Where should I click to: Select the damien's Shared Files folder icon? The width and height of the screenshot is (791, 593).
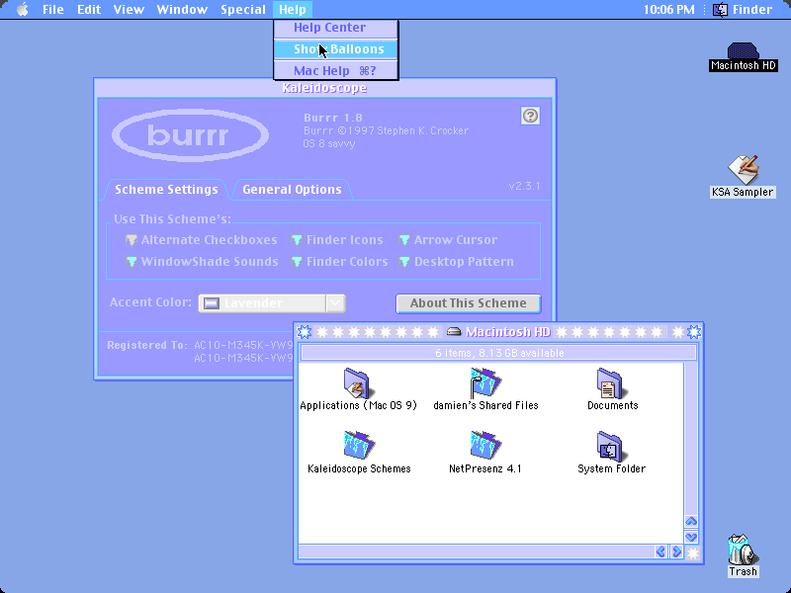[x=484, y=383]
